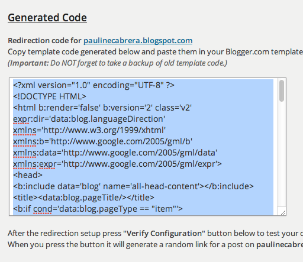
Task: Click the "xmlns:b=" gml/b code line
Action: click(x=102, y=141)
